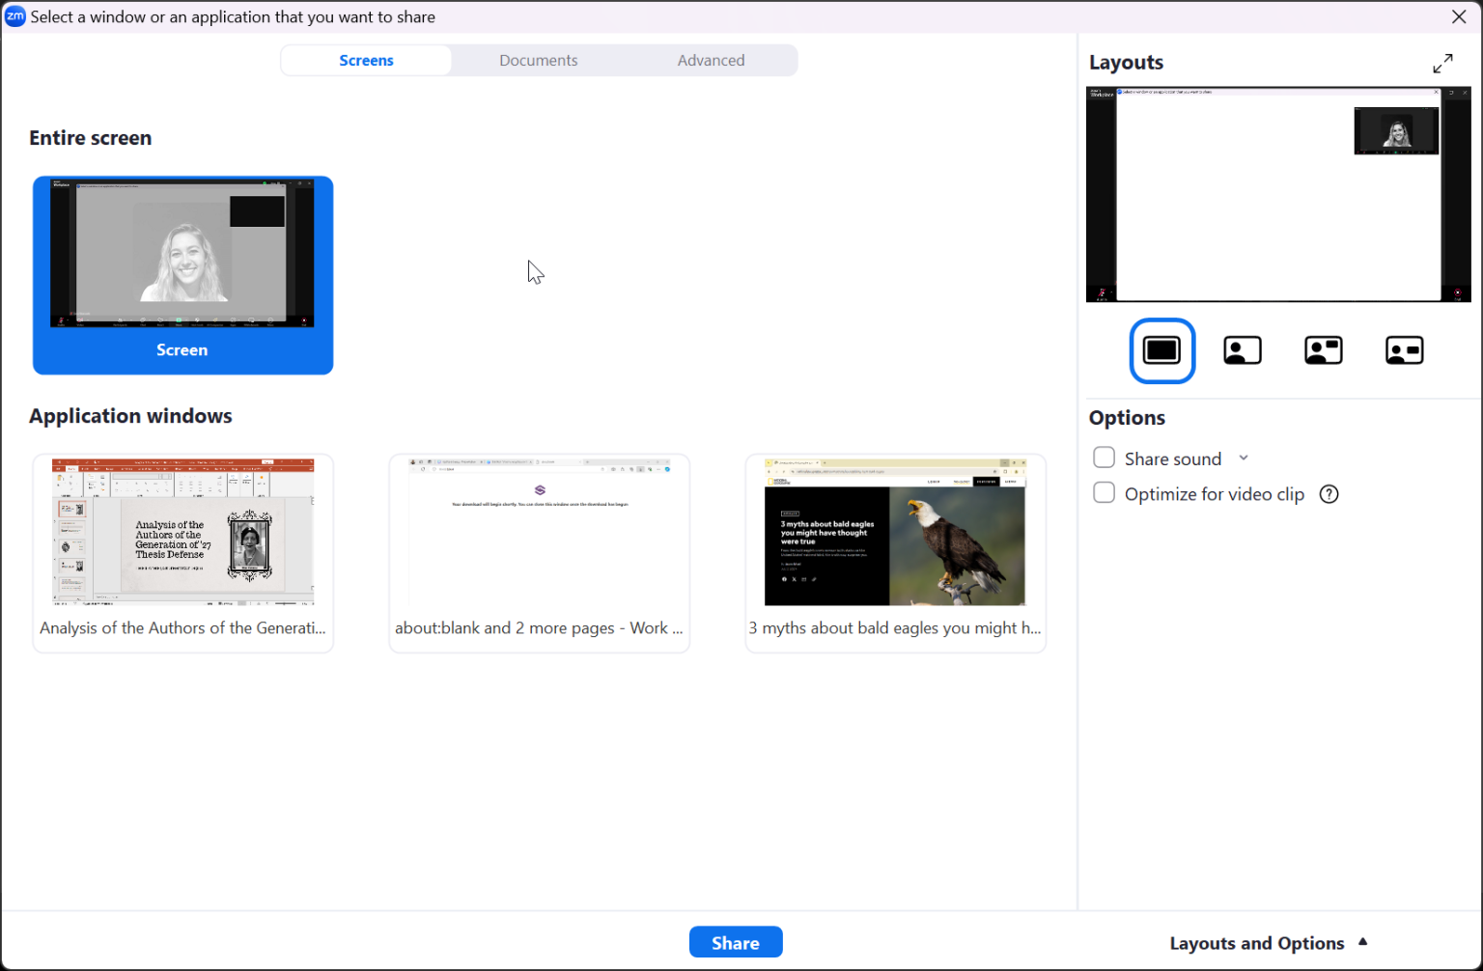
Task: Select the entire Screen for sharing
Action: (182, 275)
